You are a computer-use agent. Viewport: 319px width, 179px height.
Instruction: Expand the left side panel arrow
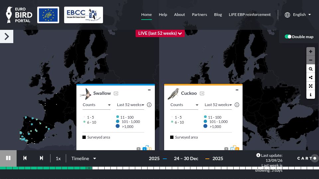coord(7,36)
